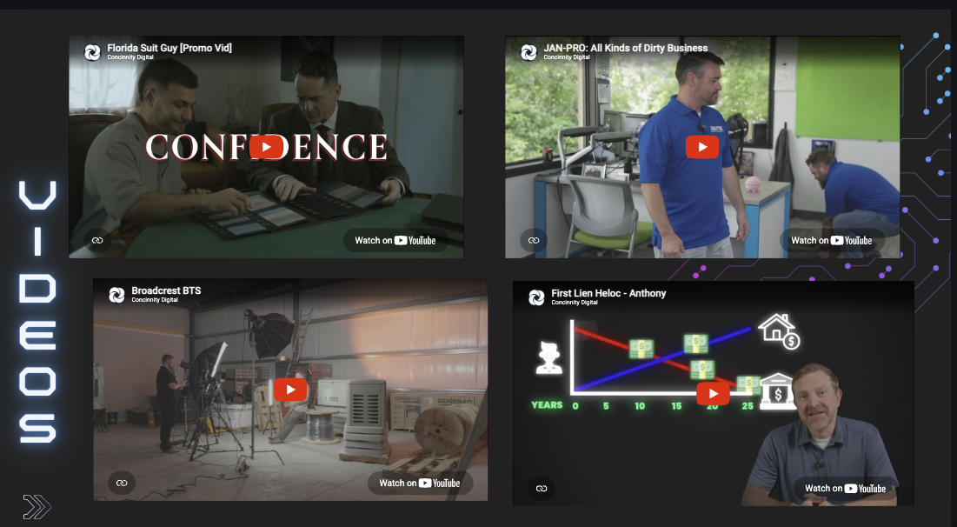Watch Florida Suit Guy video on YouTube
The width and height of the screenshot is (957, 527).
pyautogui.click(x=395, y=241)
